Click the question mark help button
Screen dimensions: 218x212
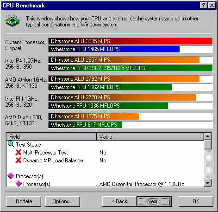point(203,6)
